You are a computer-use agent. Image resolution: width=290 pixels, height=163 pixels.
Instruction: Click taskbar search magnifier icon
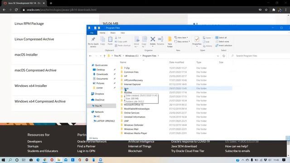coord(10,160)
